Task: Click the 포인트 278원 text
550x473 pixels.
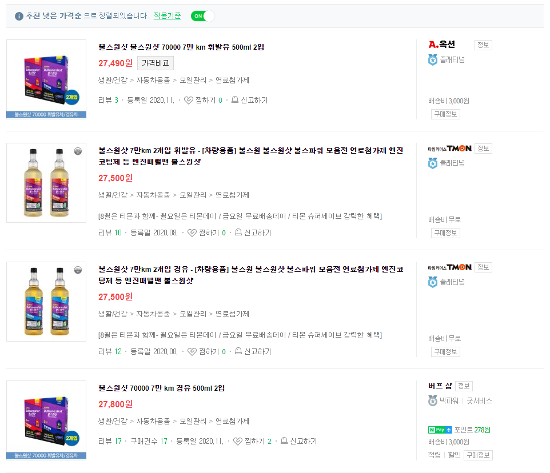Action: 472,430
